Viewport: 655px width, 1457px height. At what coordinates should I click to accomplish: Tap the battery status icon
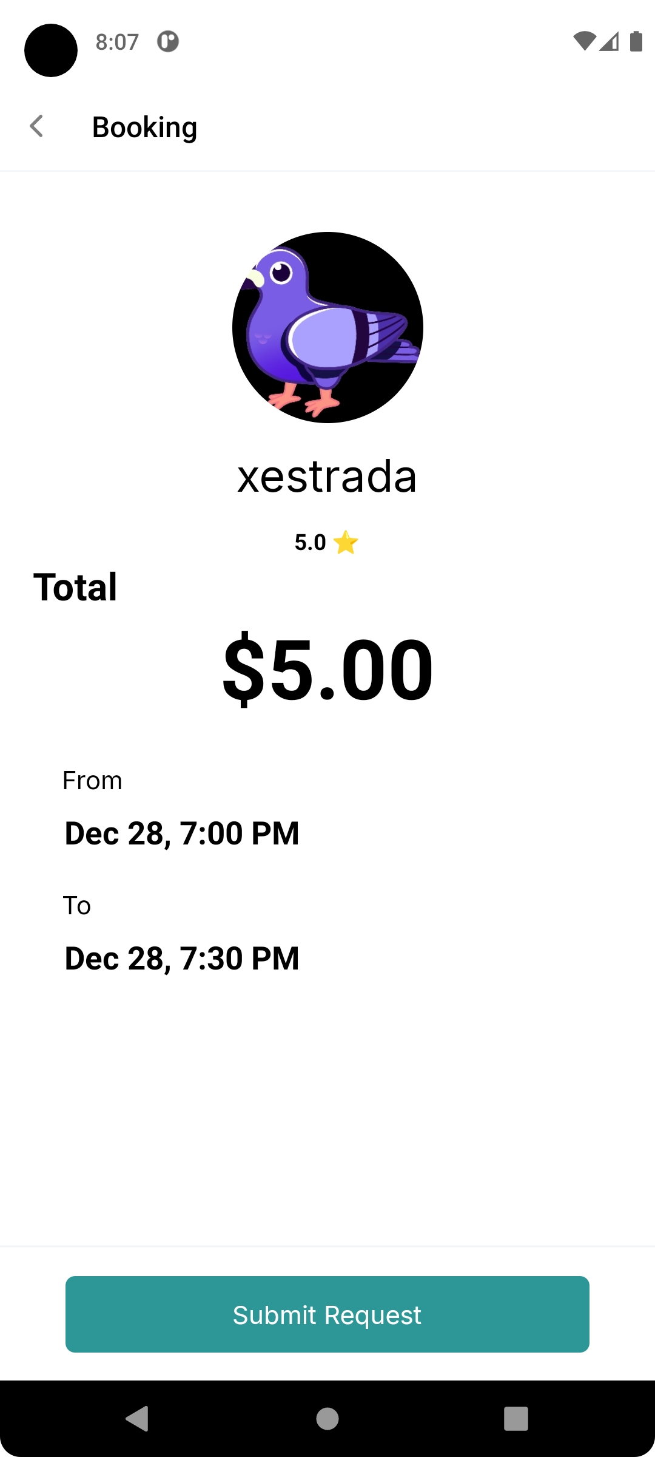(636, 41)
